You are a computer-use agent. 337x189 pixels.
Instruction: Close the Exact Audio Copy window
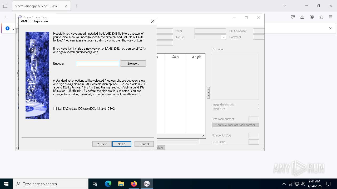[258, 18]
